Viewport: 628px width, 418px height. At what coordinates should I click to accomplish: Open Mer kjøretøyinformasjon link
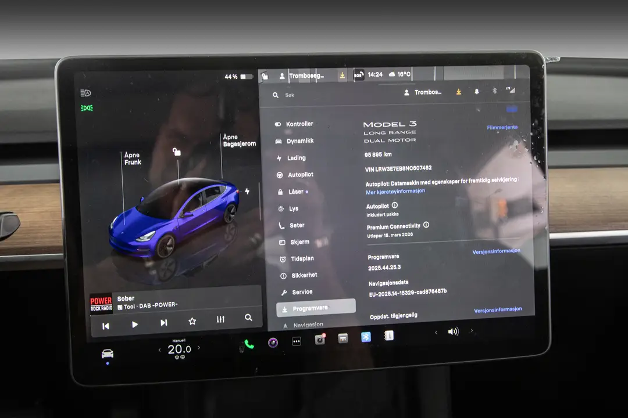(x=395, y=192)
